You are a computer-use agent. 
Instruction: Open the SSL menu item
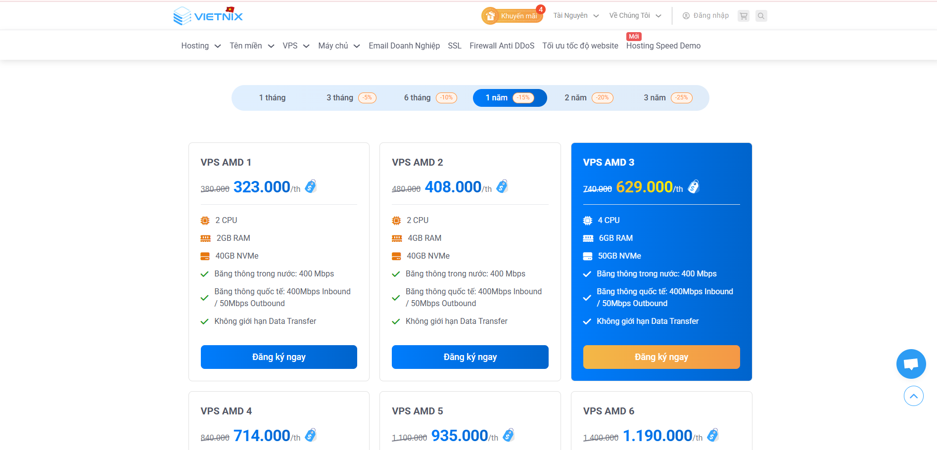click(x=454, y=46)
